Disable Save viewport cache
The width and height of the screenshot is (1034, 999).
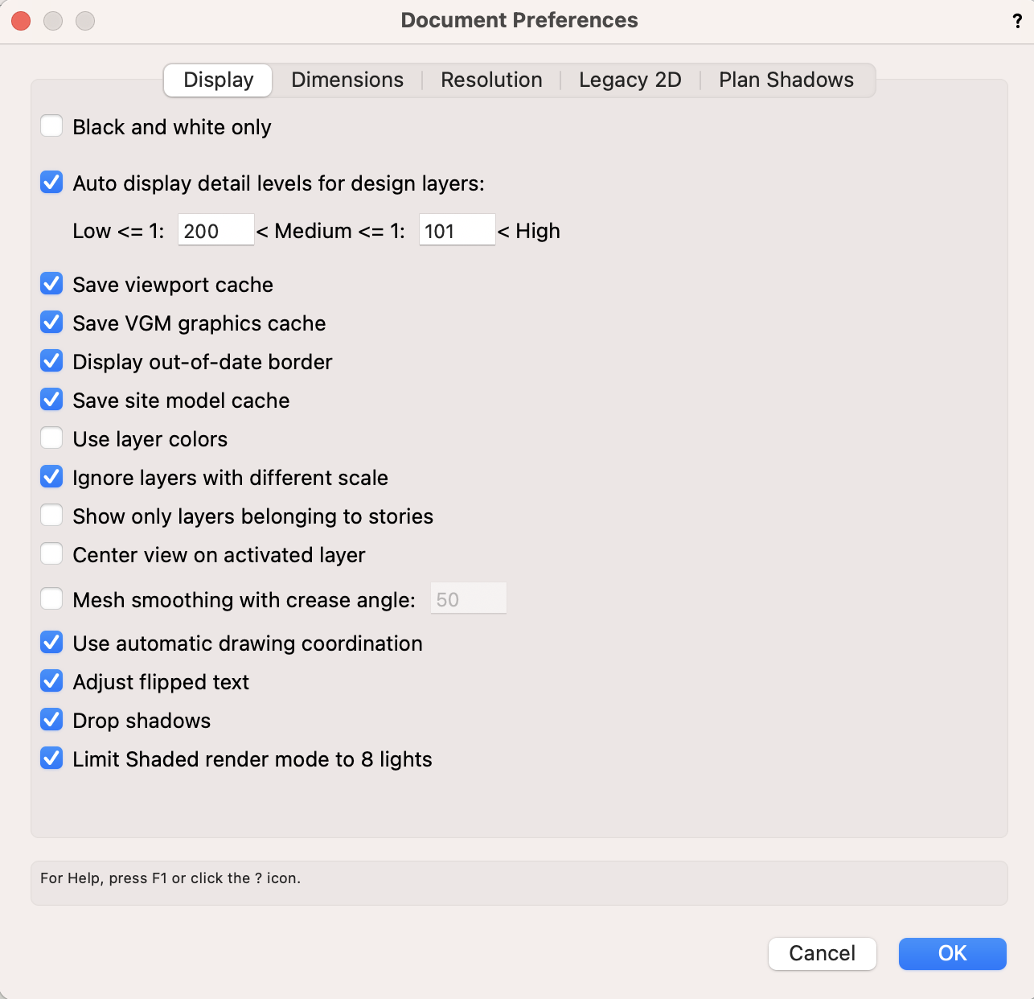(52, 284)
